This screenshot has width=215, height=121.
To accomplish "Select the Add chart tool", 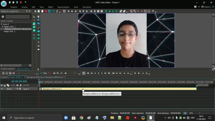I will (x=34, y=17).
